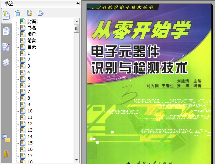This screenshot has height=164, width=215.
Task: Open the Comments panel icon
Action: pyautogui.click(x=6, y=138)
